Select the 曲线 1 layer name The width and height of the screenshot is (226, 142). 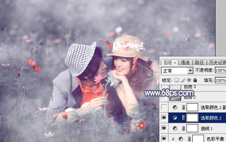coord(207,128)
